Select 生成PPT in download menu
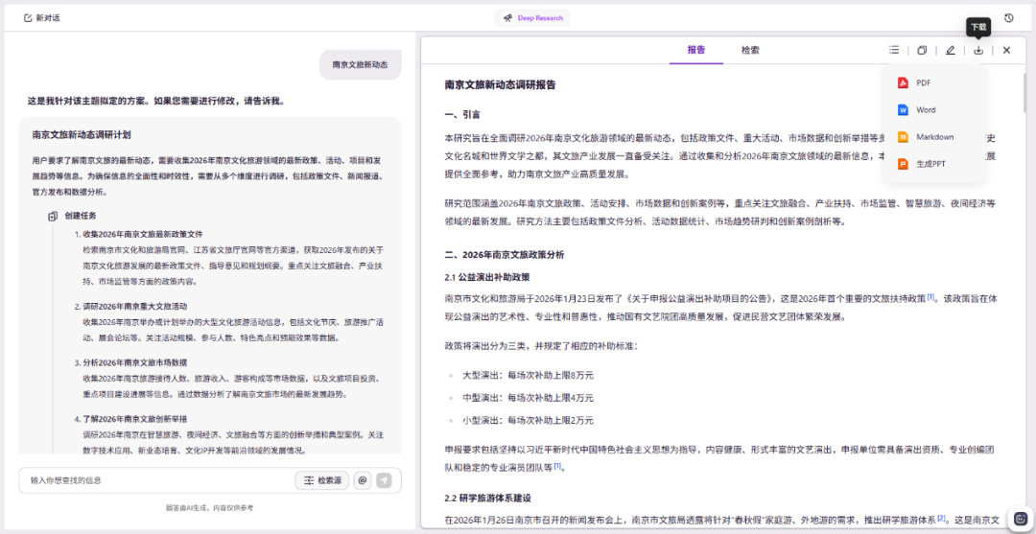This screenshot has width=1036, height=534. coord(930,164)
